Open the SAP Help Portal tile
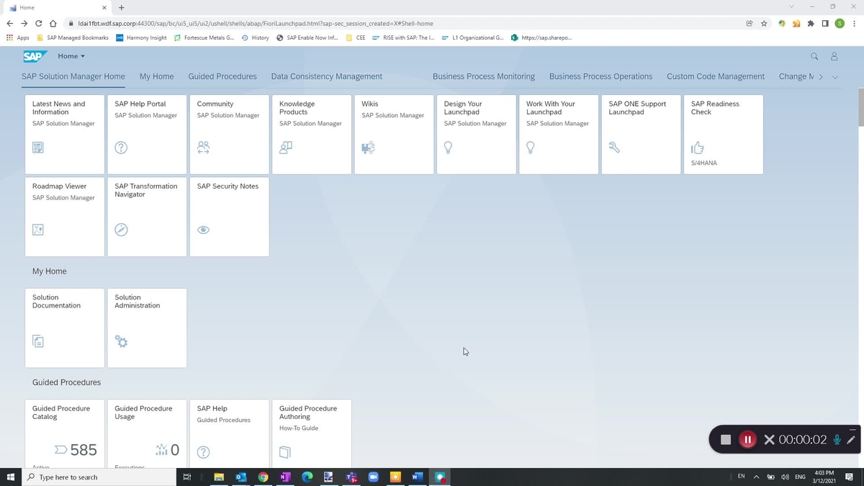The width and height of the screenshot is (864, 486). coord(147,135)
